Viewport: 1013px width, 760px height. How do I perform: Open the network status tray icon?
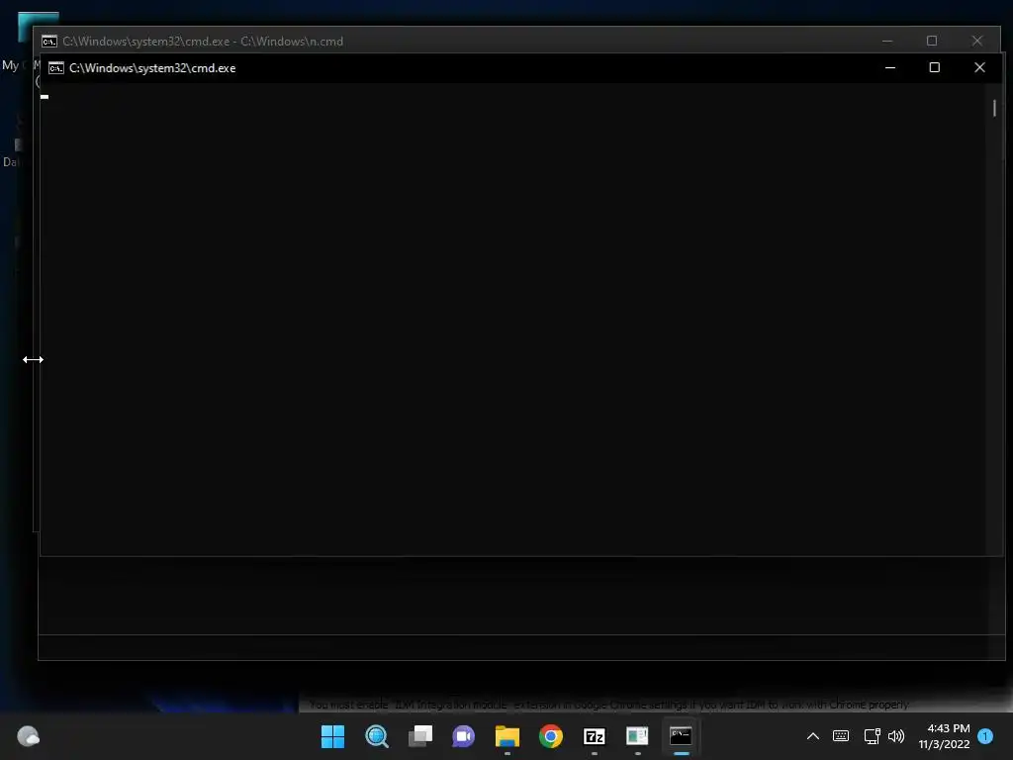(x=873, y=736)
